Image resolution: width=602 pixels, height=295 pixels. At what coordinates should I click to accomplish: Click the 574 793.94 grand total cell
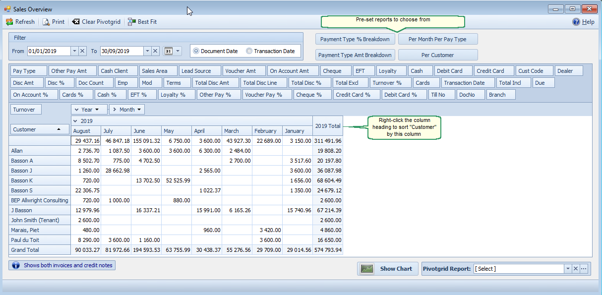[328, 250]
